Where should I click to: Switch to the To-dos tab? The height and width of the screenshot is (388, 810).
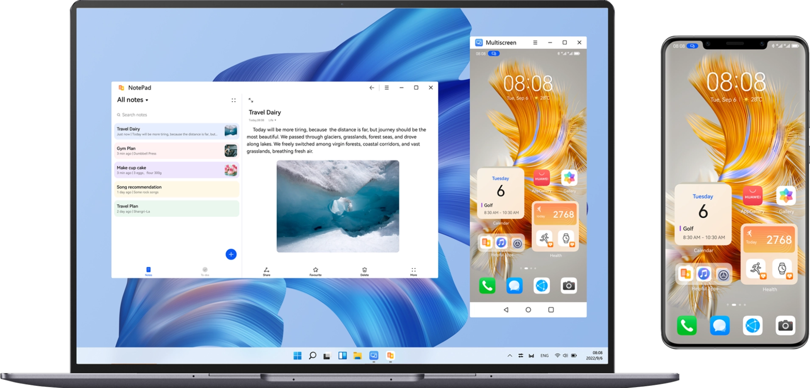[205, 271]
